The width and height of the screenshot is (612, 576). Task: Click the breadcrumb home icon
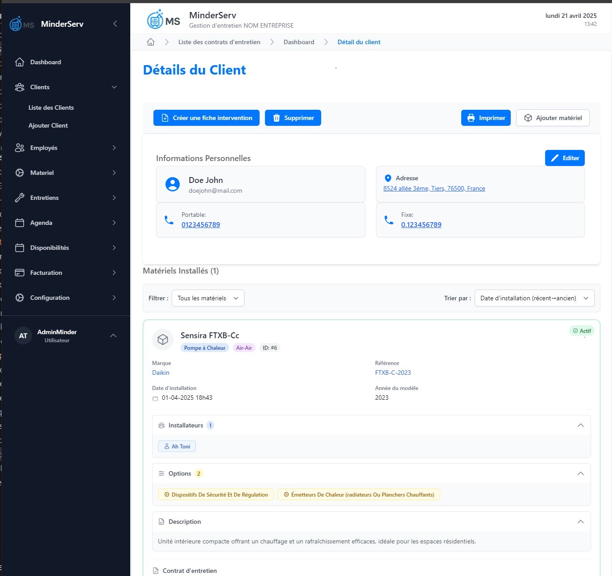150,41
